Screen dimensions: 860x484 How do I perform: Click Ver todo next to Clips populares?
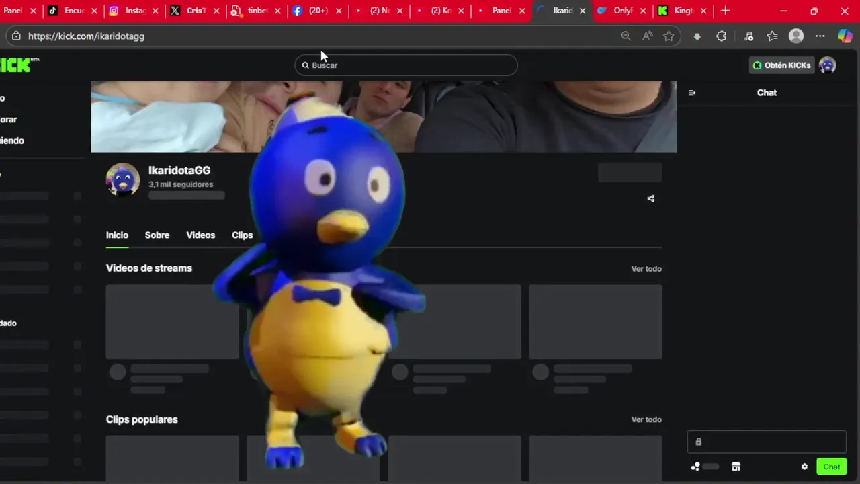646,419
